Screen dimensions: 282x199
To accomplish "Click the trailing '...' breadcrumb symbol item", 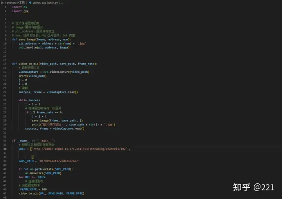I will point(62,3).
